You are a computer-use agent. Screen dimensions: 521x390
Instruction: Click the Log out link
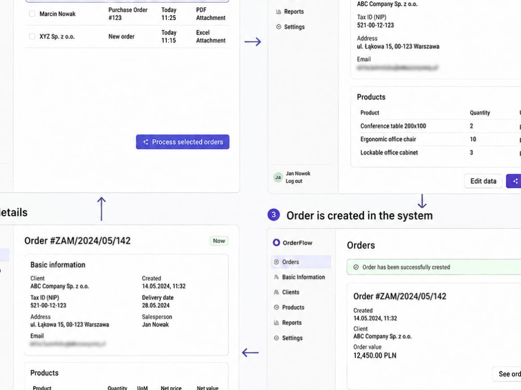(294, 181)
